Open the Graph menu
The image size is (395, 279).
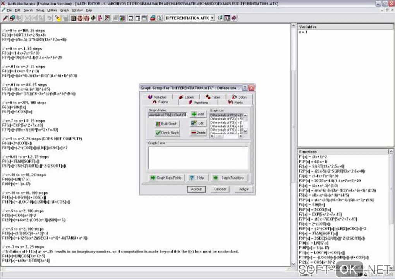pyautogui.click(x=65, y=10)
